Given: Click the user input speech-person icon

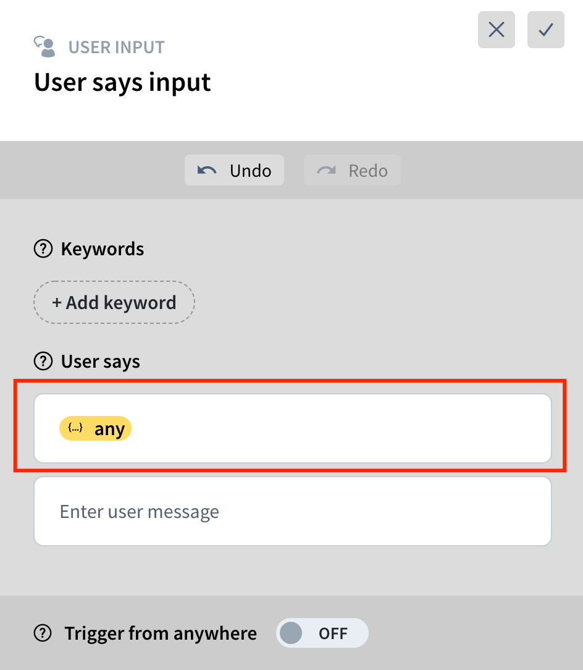Looking at the screenshot, I should pos(45,46).
